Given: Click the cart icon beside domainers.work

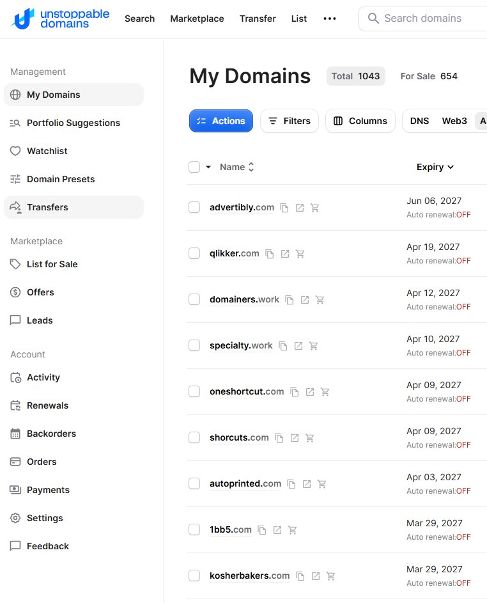Looking at the screenshot, I should 320,300.
